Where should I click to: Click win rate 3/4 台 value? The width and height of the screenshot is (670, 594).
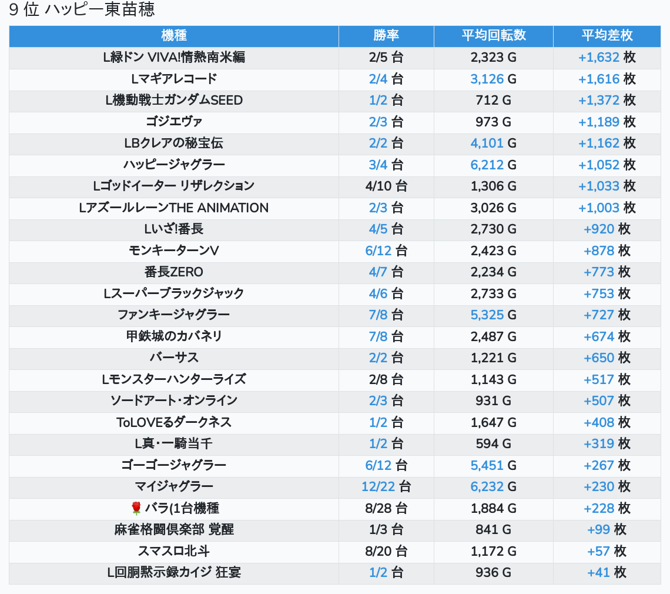click(x=386, y=165)
